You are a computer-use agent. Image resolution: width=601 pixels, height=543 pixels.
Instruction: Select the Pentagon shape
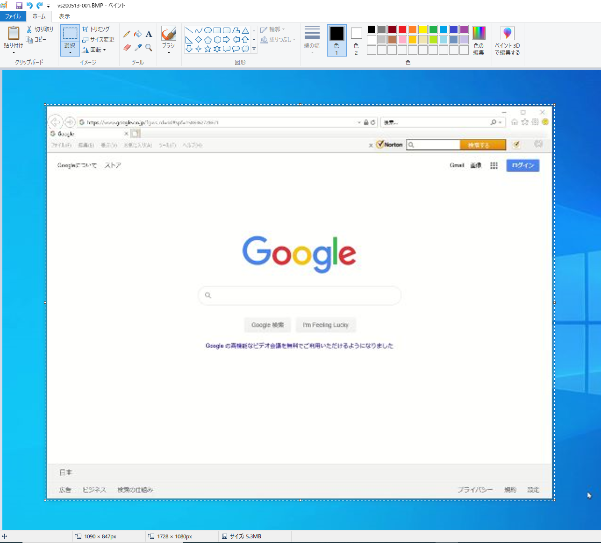[208, 40]
